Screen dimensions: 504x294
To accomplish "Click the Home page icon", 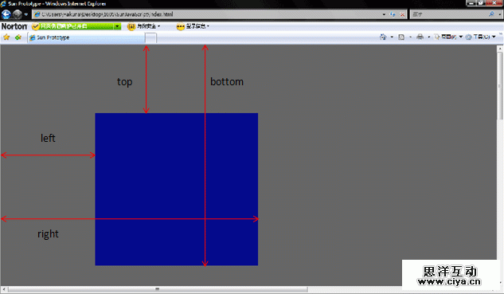I will [x=383, y=37].
